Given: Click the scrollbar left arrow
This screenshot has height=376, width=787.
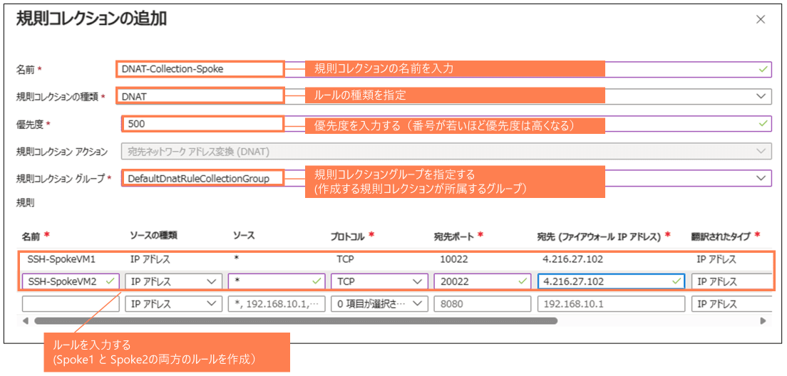Looking at the screenshot, I should pos(24,320).
